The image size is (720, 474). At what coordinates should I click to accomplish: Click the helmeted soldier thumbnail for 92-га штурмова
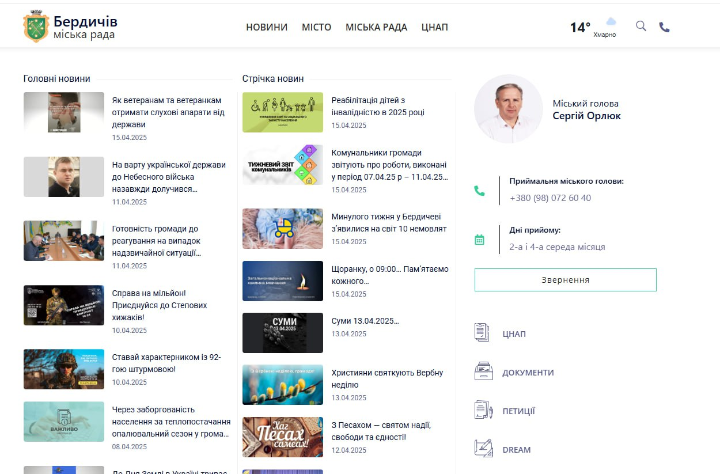[64, 369]
